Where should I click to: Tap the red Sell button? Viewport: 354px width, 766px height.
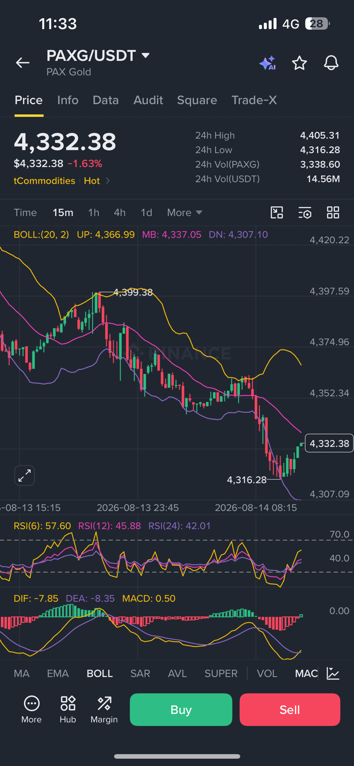tap(290, 710)
